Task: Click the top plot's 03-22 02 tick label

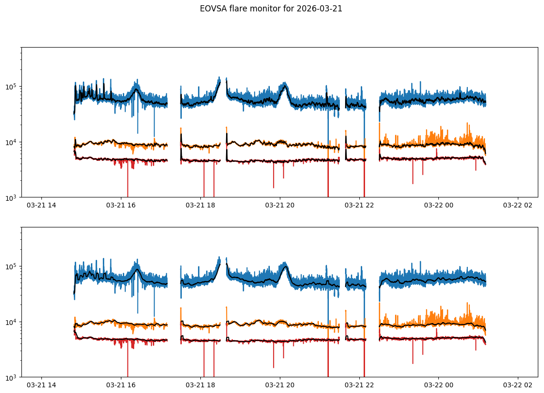Action: pos(518,206)
